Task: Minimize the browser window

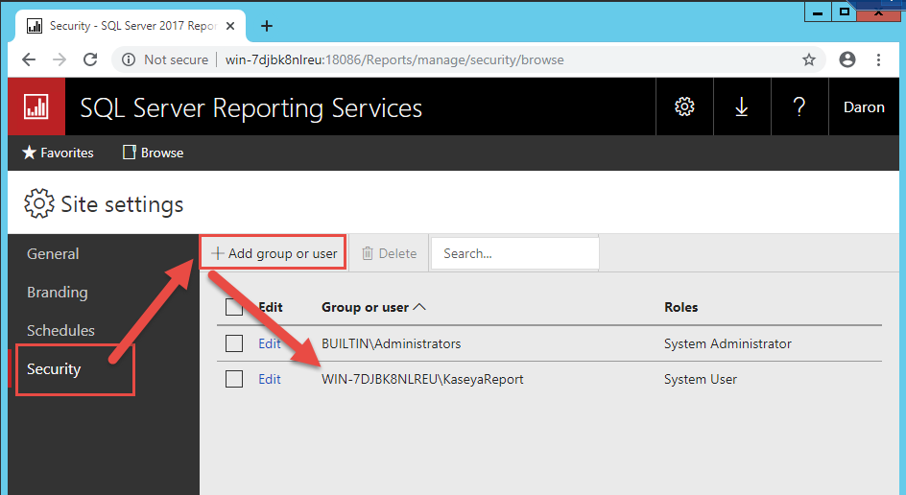Action: tap(818, 12)
